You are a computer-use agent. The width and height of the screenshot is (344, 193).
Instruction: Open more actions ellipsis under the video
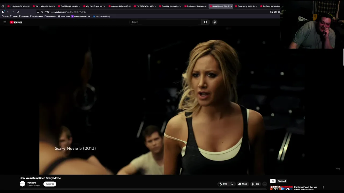(x=264, y=184)
